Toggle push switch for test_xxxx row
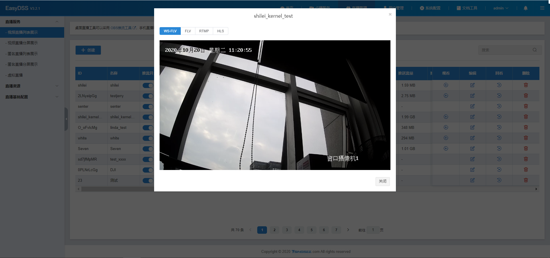This screenshot has width=550, height=258. [148, 159]
